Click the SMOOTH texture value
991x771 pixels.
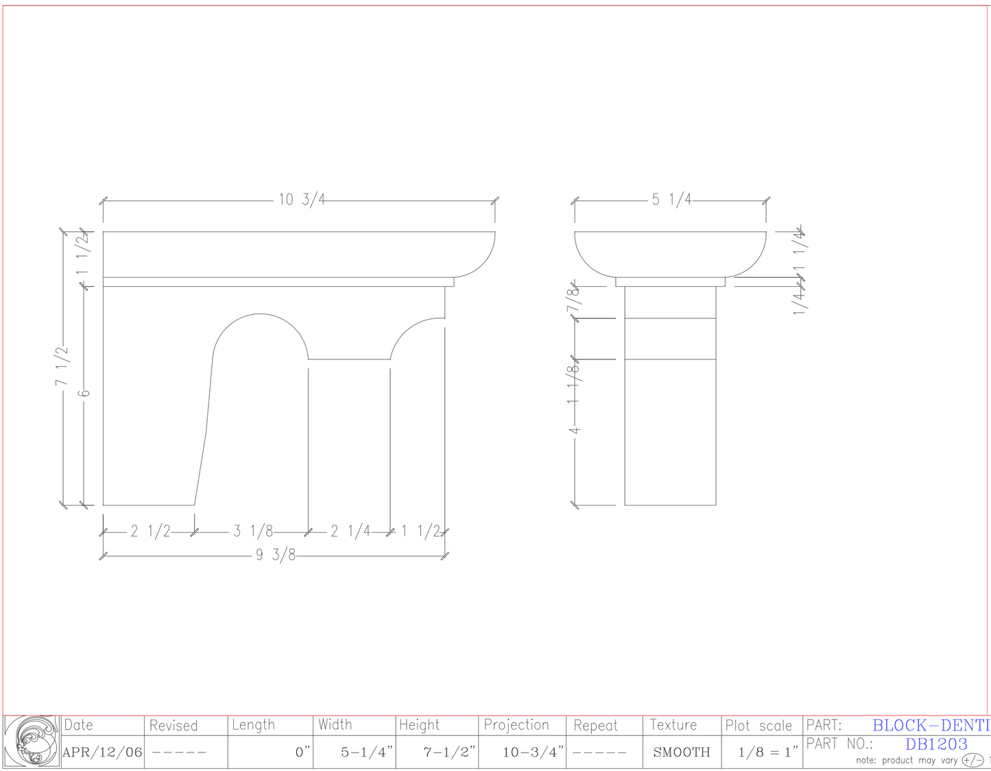tap(682, 752)
